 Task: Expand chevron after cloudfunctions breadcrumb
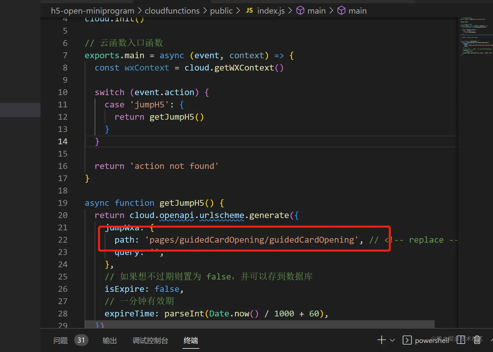tap(205, 11)
